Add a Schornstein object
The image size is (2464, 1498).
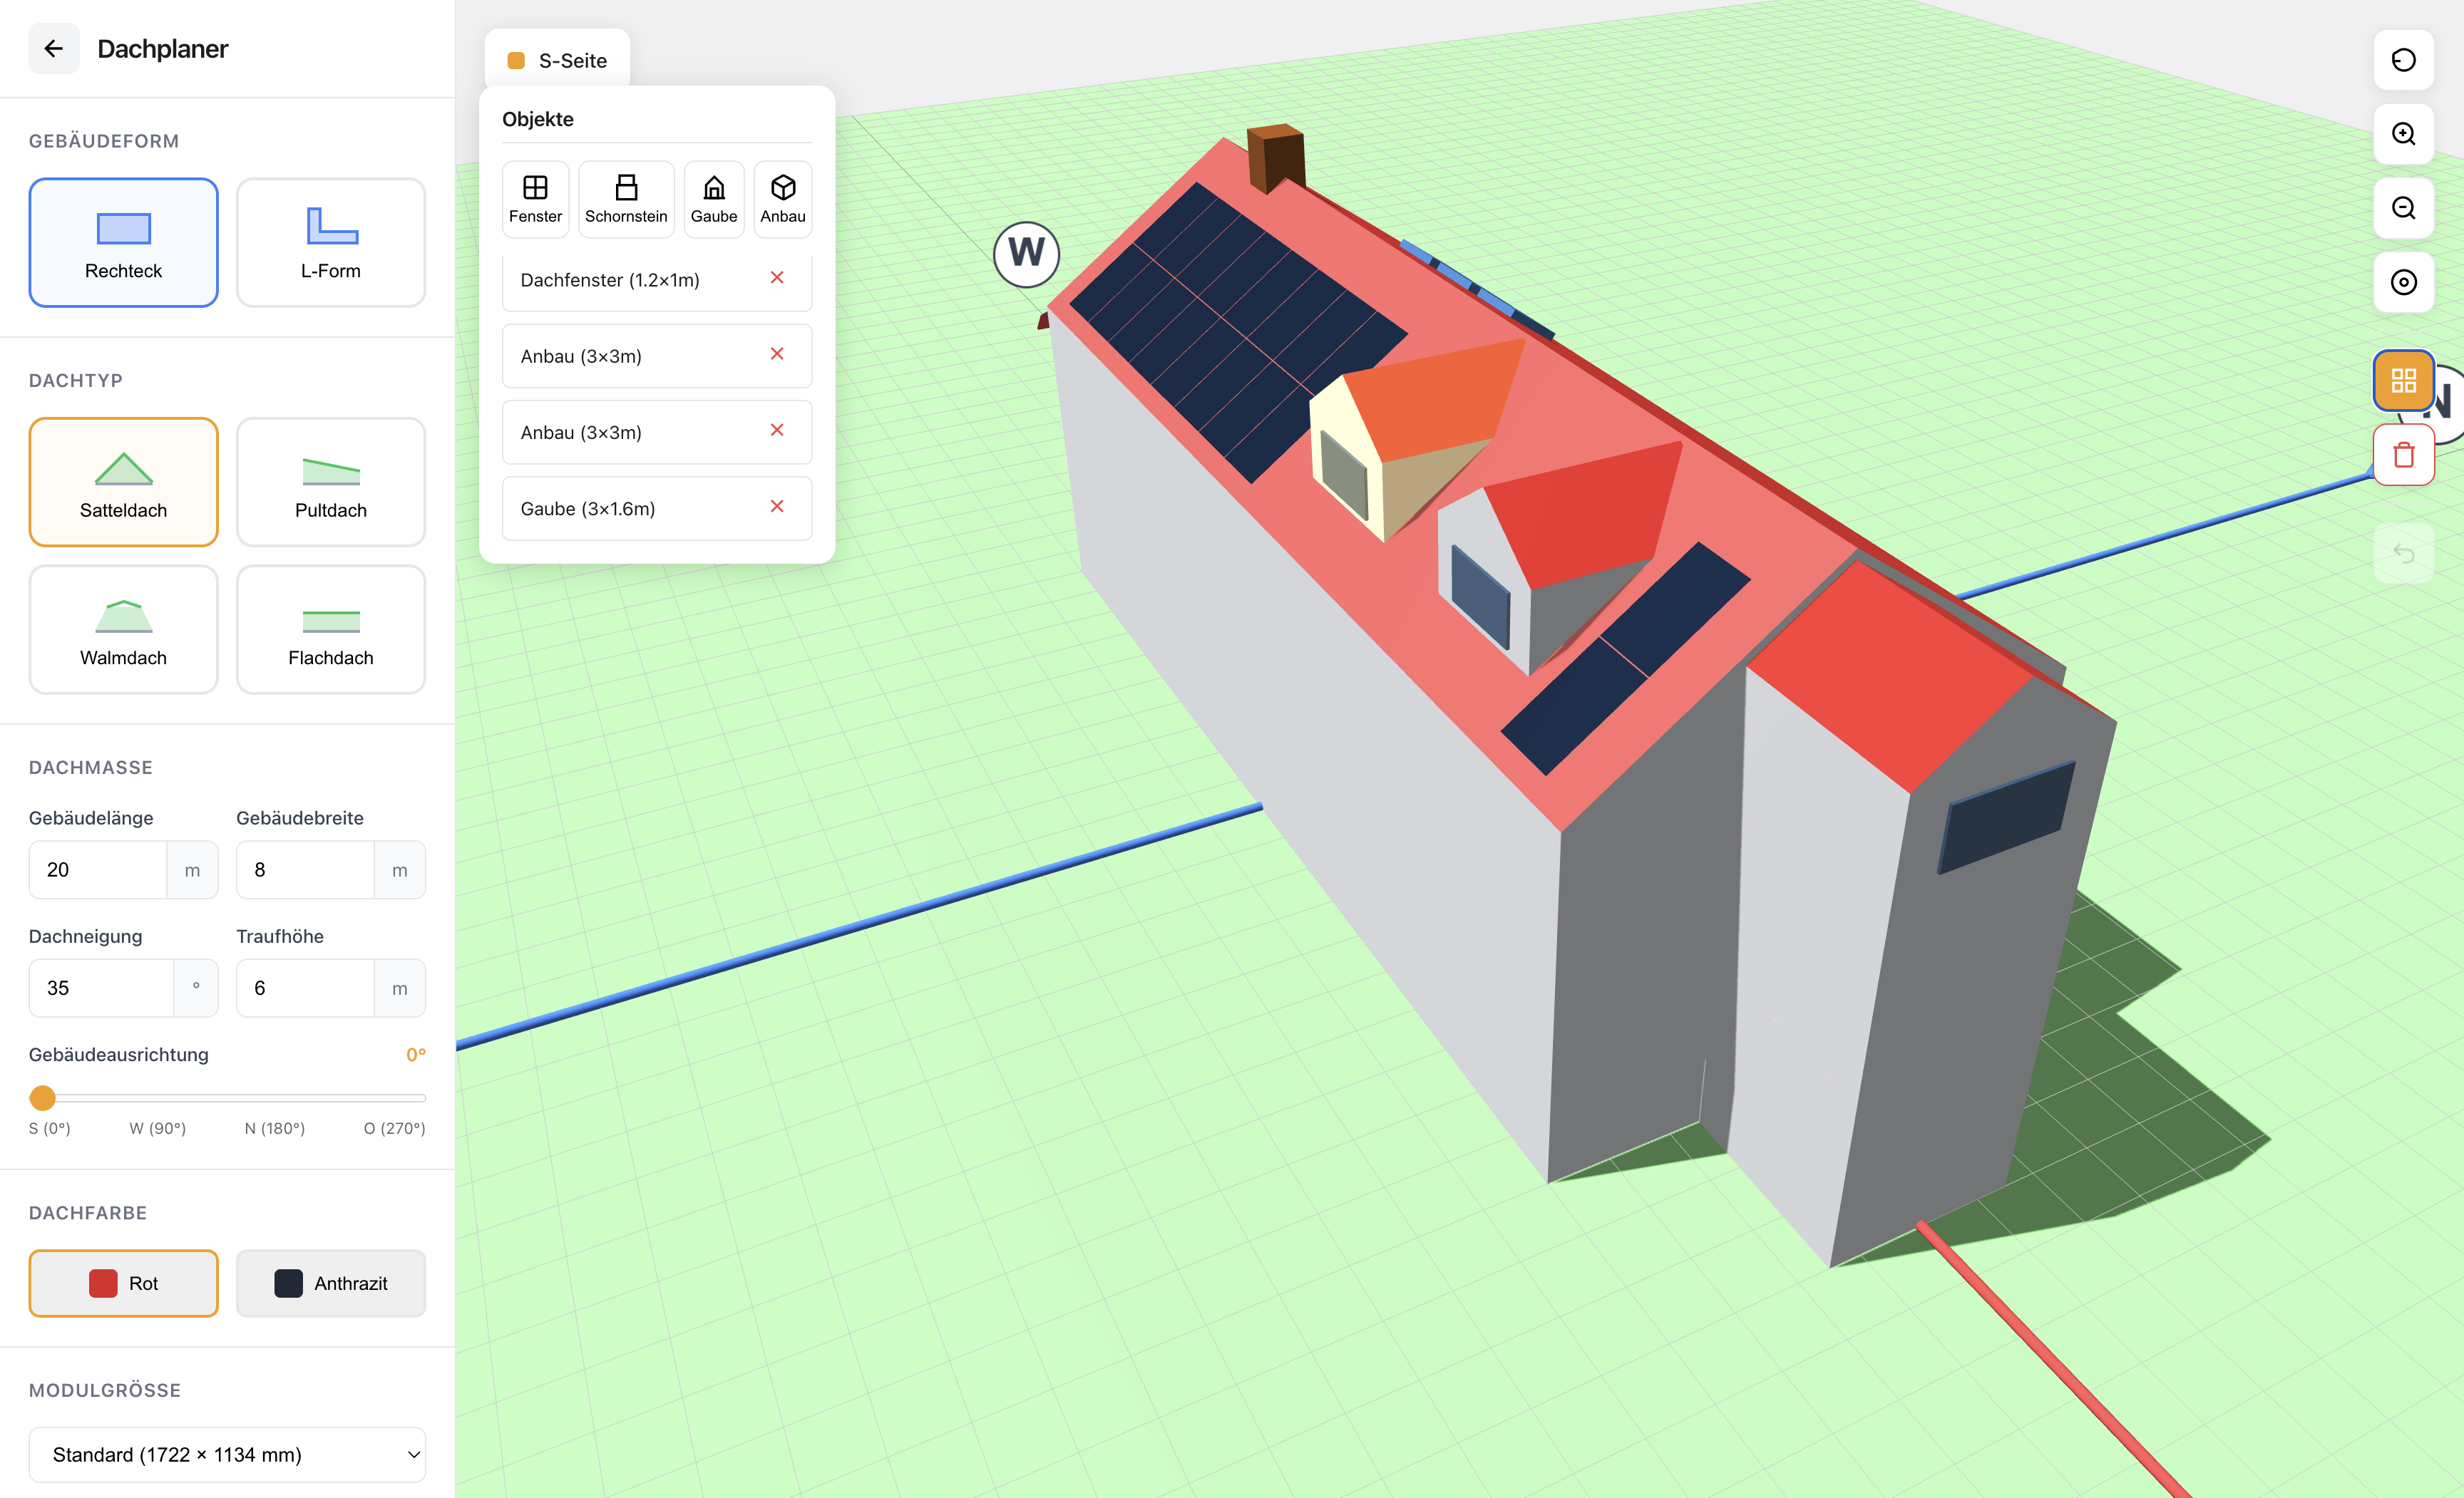pos(626,199)
